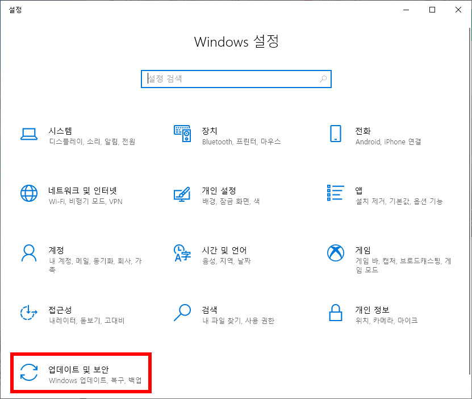Select the 계정 person icon
The width and height of the screenshot is (472, 399).
coord(29,253)
